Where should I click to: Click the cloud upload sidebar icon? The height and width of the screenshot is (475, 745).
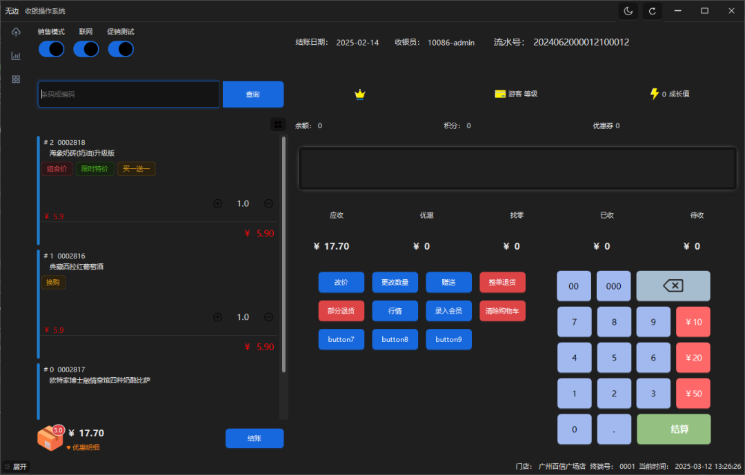click(16, 32)
